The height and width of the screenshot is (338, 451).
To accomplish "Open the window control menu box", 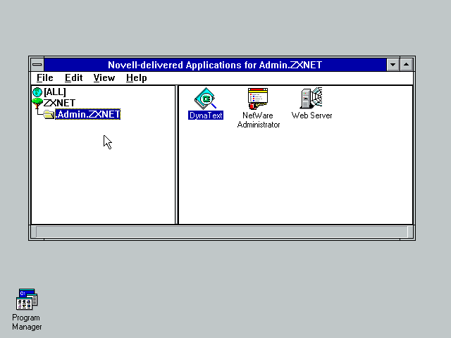I will coord(37,65).
